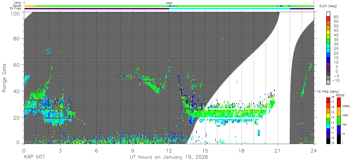The width and height of the screenshot is (353, 163).
Task: Click the blue swatch in NOISE colorbar
Action: pyautogui.click(x=339, y=130)
